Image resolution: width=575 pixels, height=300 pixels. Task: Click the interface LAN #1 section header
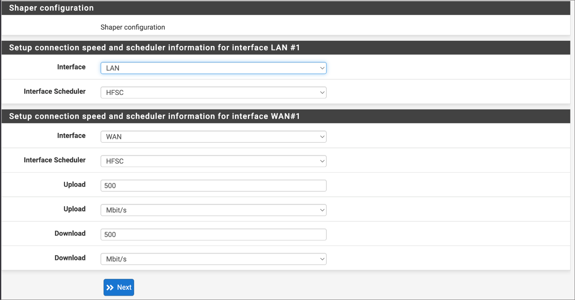coord(286,48)
